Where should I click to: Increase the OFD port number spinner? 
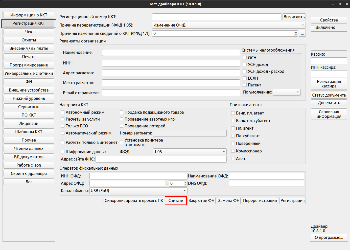185,182
